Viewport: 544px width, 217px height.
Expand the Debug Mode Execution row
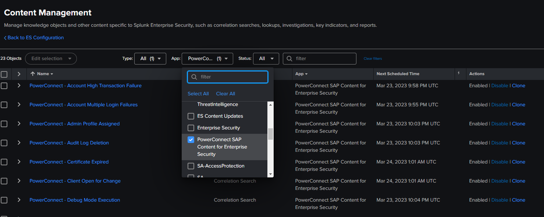tap(19, 200)
